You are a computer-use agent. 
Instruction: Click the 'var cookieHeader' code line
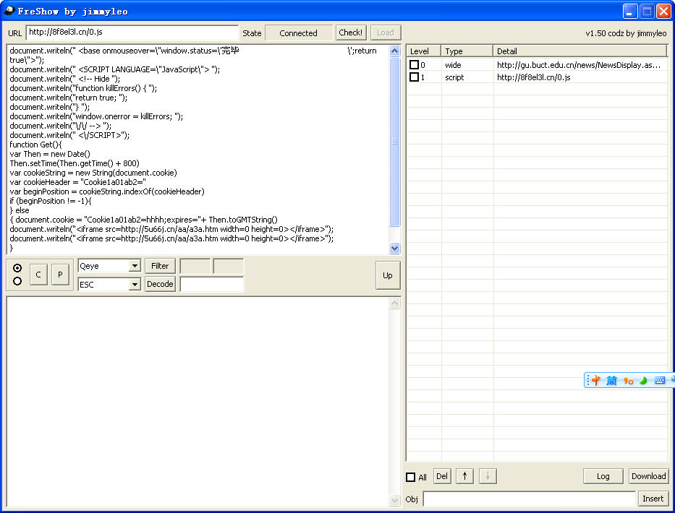[x=77, y=182]
